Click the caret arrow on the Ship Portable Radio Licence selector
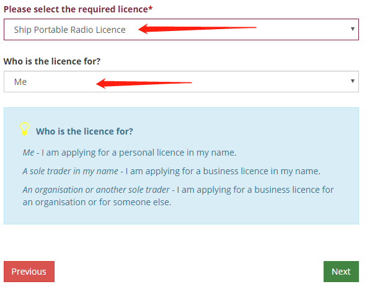Viewport: 380px width, 297px height. point(352,29)
